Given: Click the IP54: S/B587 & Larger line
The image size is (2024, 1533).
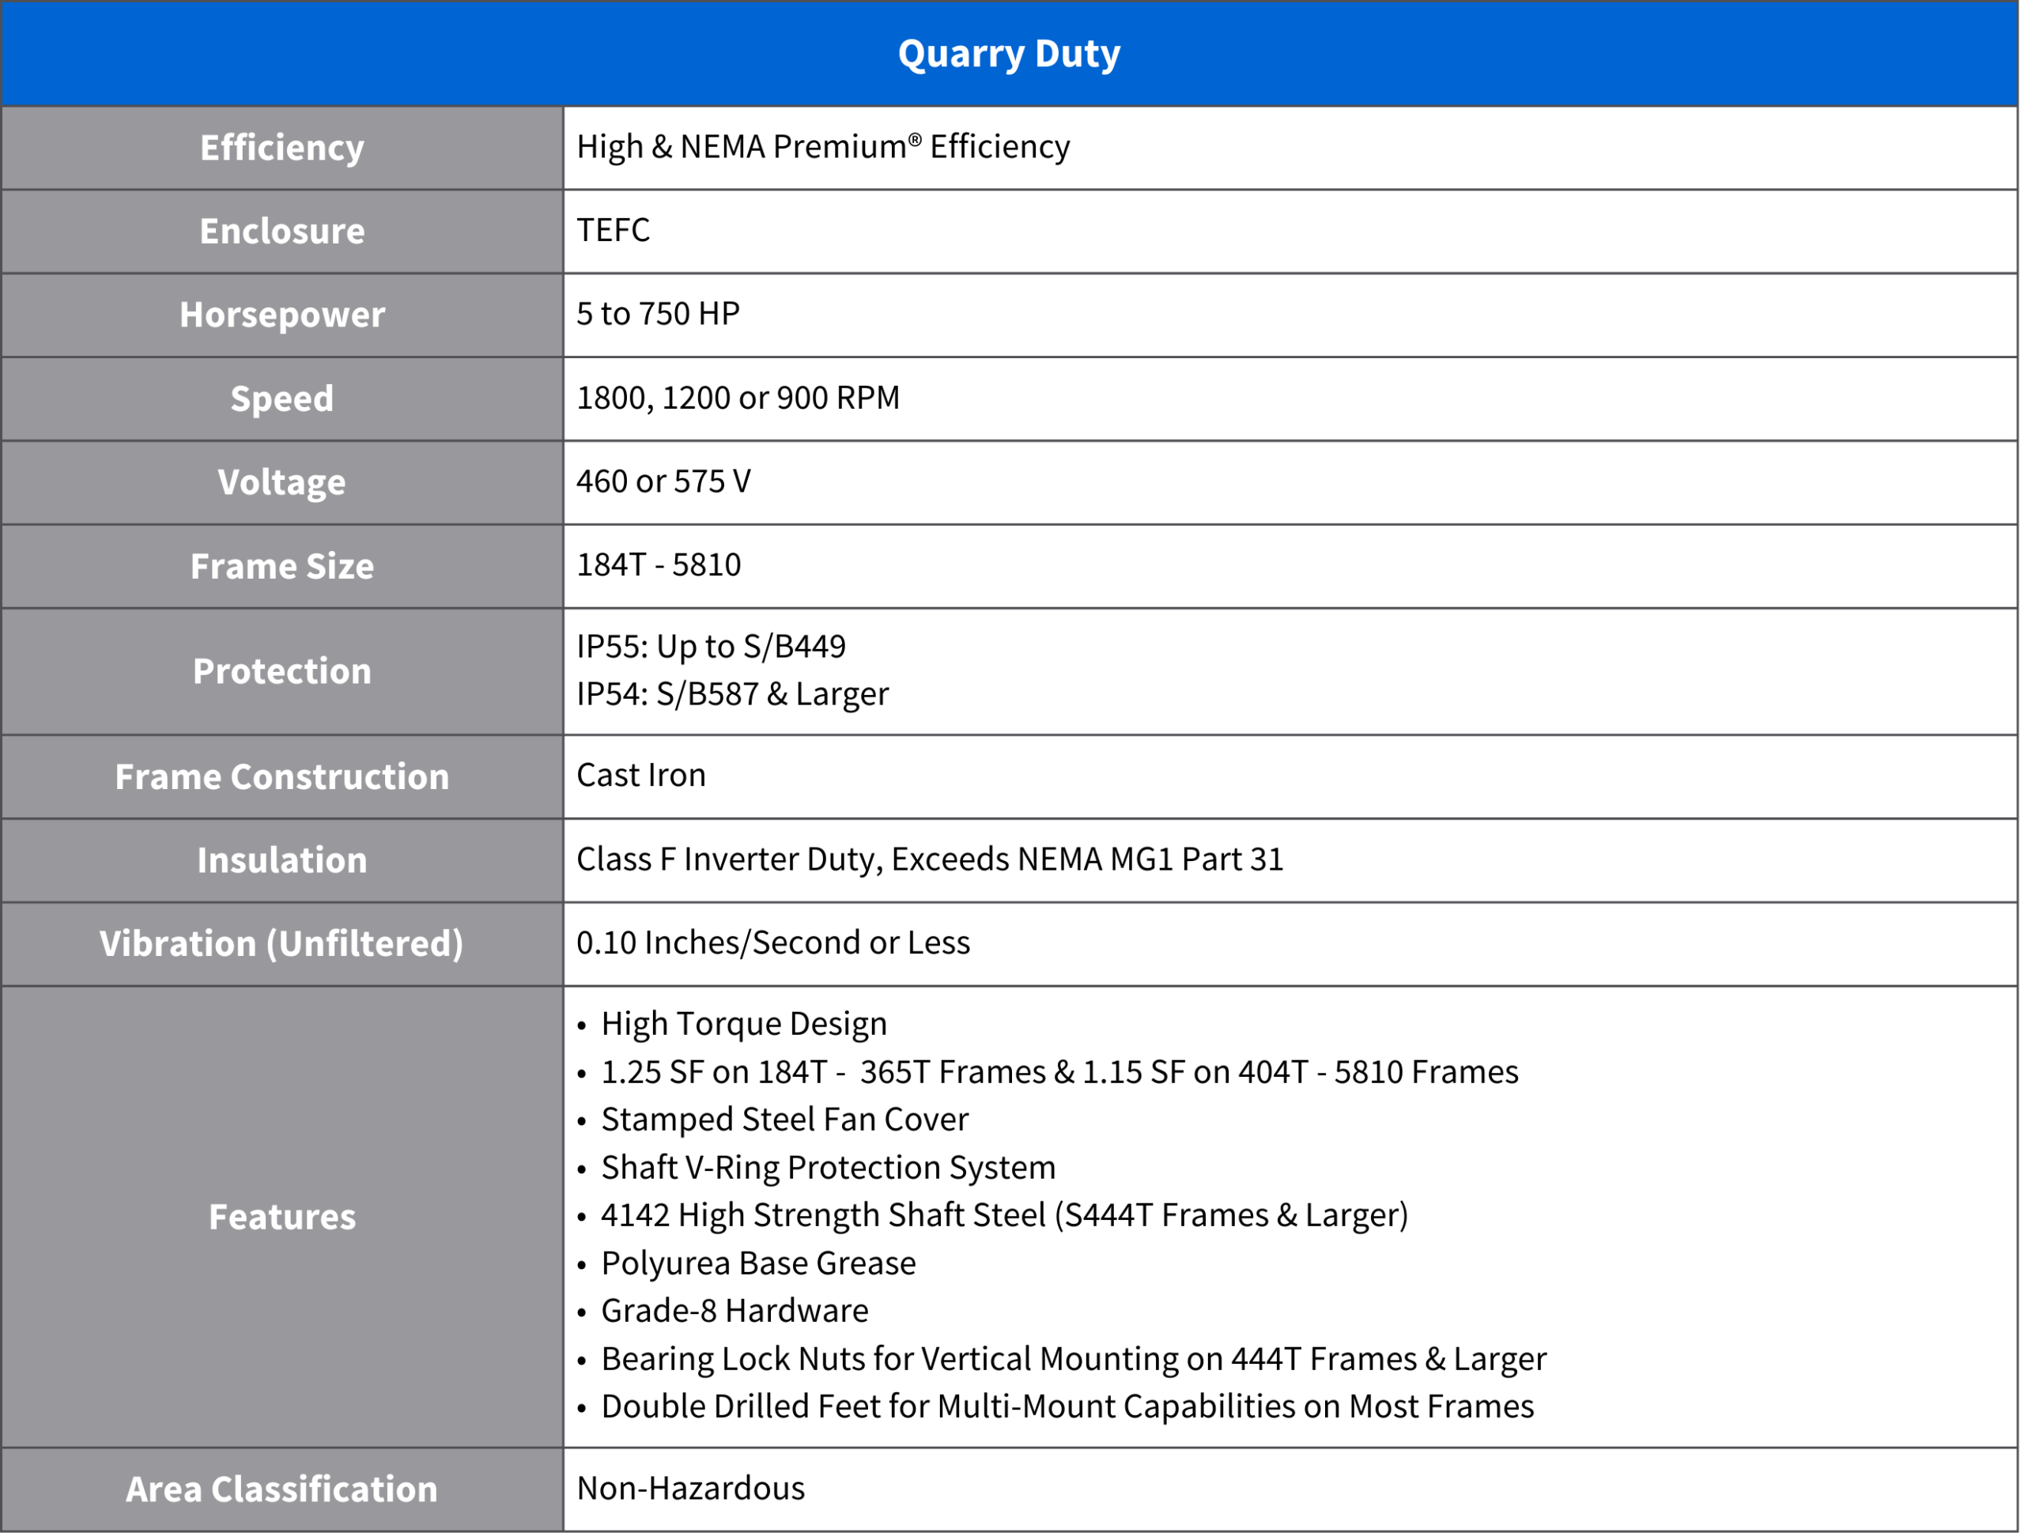Looking at the screenshot, I should click(x=732, y=695).
